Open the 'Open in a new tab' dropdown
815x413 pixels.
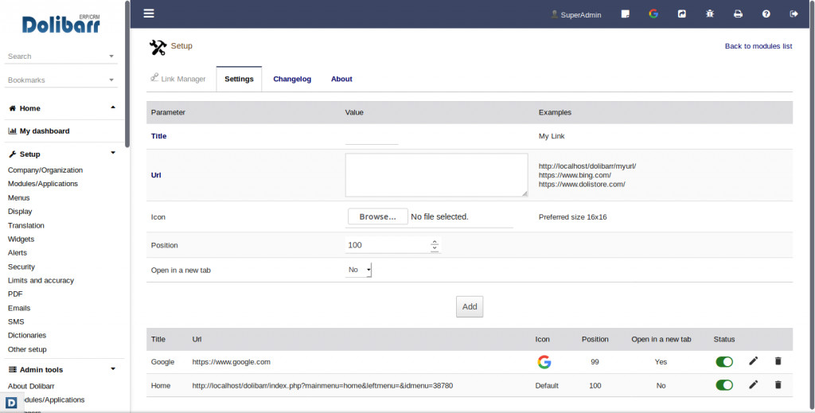pyautogui.click(x=359, y=270)
